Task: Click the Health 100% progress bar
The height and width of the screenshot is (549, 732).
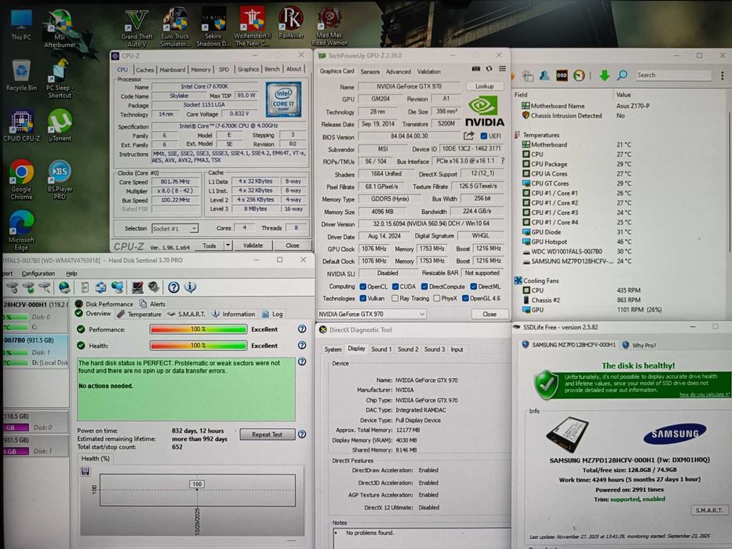Action: coord(198,346)
